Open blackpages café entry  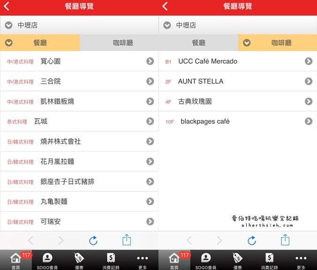(x=238, y=121)
